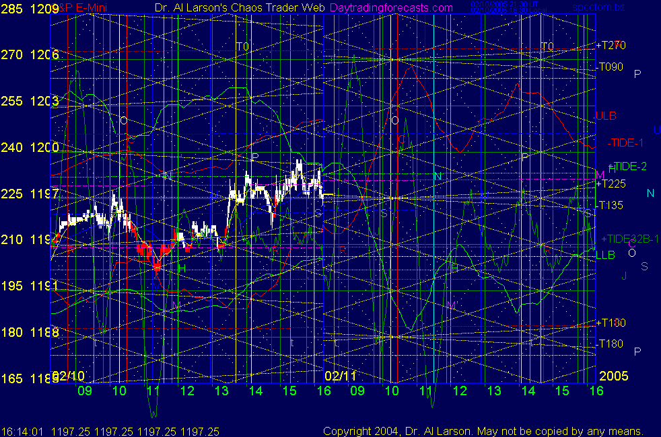Click the -TIDE-1 curve label
The width and height of the screenshot is (661, 437).
[x=625, y=143]
